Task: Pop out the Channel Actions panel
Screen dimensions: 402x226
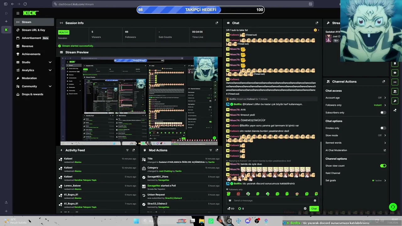Action: click(x=383, y=82)
